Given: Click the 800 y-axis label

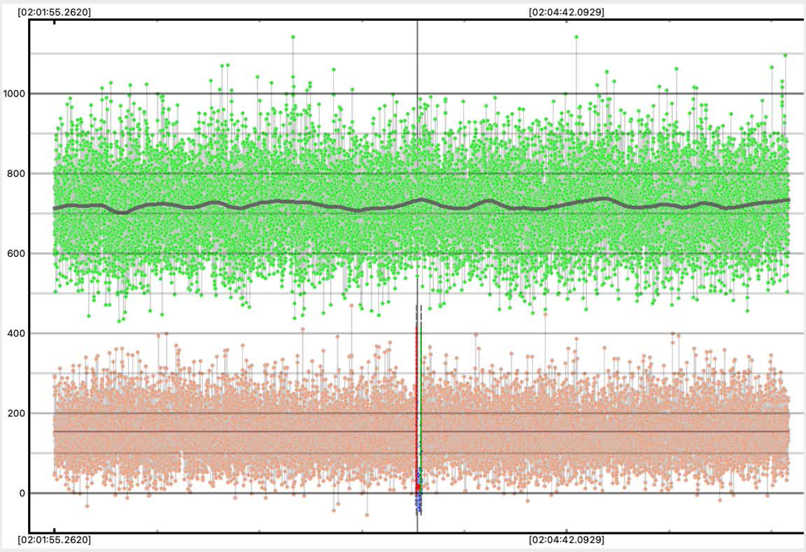Looking at the screenshot, I should (x=16, y=174).
